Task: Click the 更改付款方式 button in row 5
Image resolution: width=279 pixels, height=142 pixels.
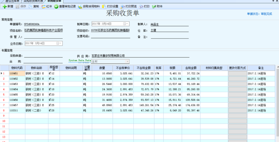Action: [238, 95]
